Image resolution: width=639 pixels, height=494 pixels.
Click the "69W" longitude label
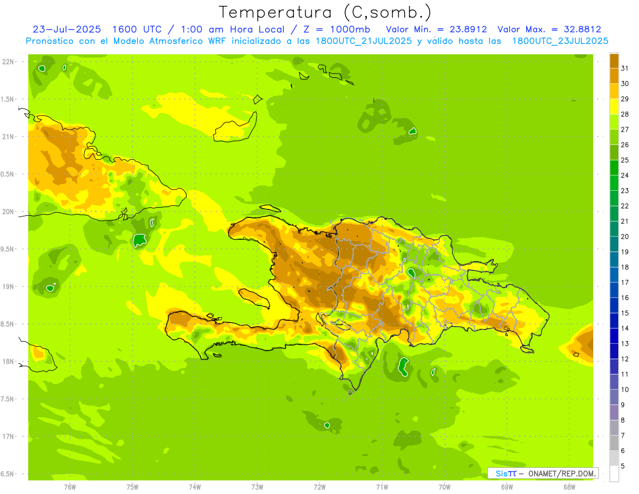click(x=507, y=487)
